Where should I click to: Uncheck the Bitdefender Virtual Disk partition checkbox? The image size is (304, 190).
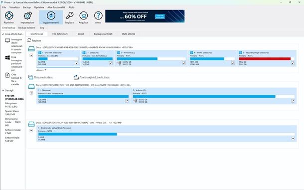tap(293, 138)
